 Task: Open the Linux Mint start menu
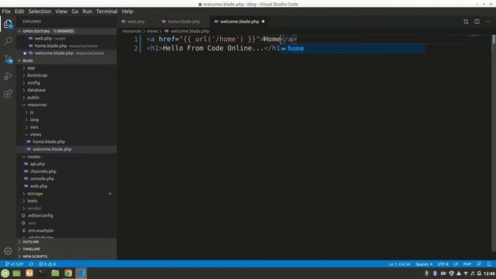pyautogui.click(x=5, y=273)
